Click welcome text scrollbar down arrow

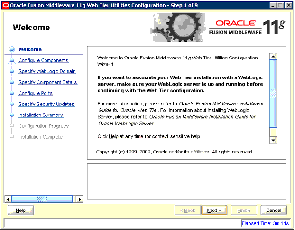[x=273, y=140]
